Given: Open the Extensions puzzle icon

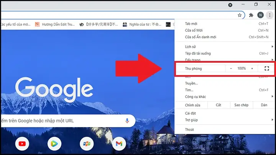Looking at the screenshot, I should click(251, 15).
